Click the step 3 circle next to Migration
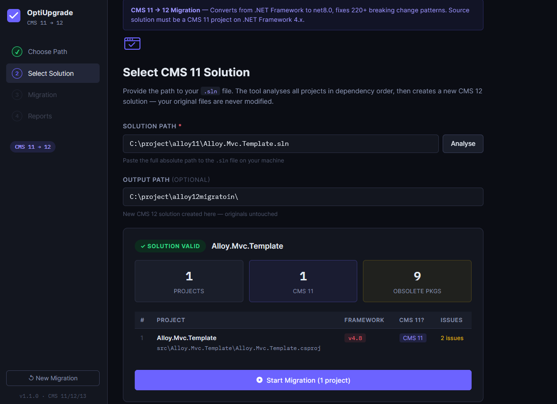This screenshot has width=557, height=404. [17, 95]
